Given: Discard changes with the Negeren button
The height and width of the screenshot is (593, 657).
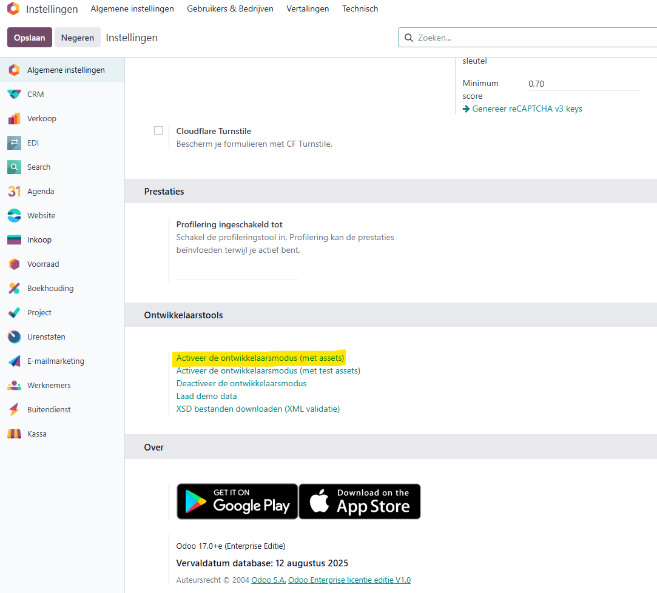Looking at the screenshot, I should 78,38.
